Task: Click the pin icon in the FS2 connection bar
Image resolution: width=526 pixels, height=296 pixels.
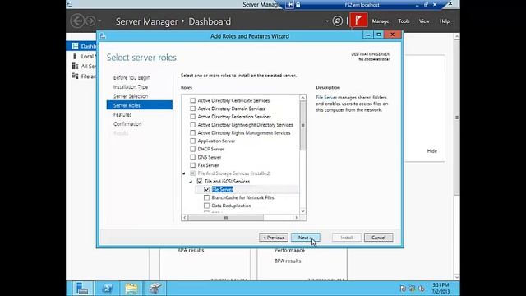Action: point(290,5)
